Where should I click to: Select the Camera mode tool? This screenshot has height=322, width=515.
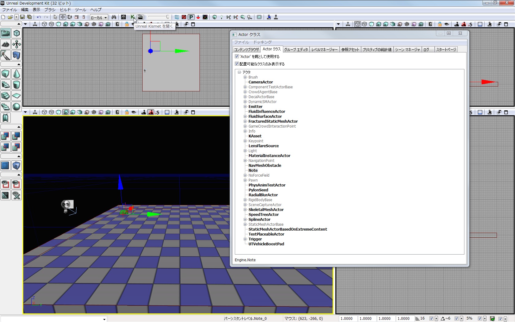[6, 33]
